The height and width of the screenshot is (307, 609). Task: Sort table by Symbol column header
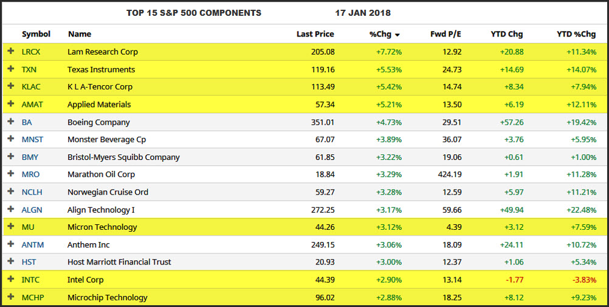[x=36, y=34]
